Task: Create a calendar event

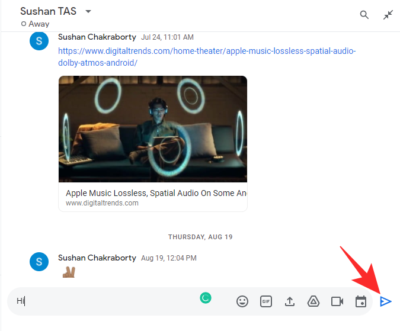Action: tap(360, 301)
